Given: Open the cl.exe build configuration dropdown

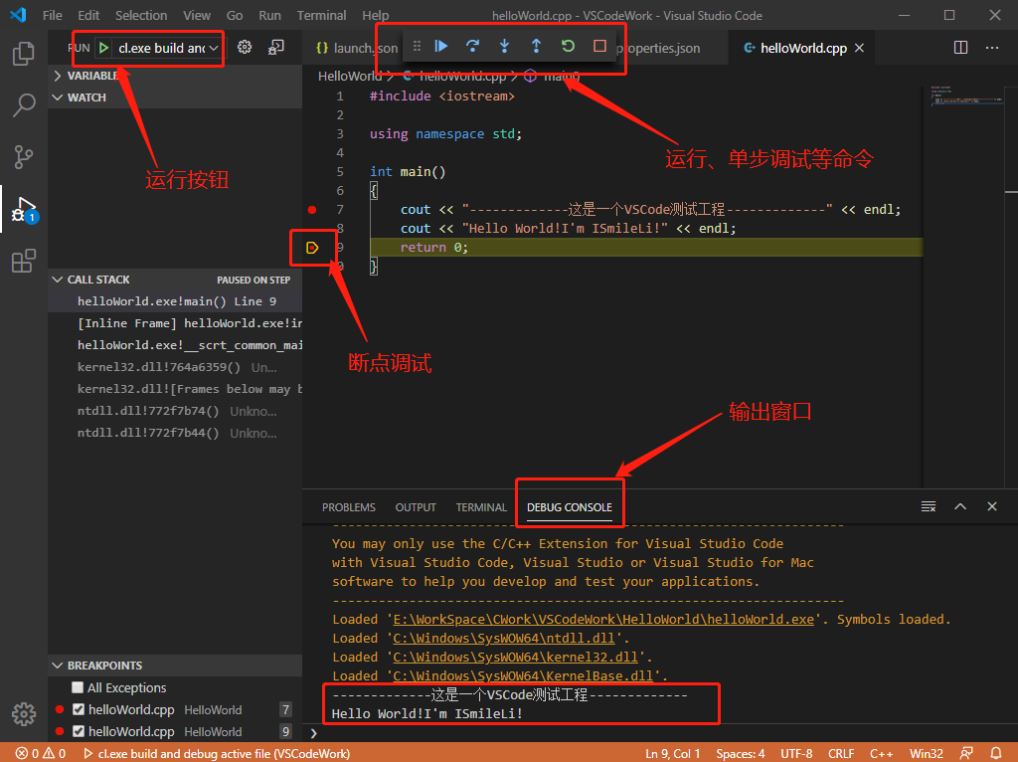Looking at the screenshot, I should tap(167, 48).
